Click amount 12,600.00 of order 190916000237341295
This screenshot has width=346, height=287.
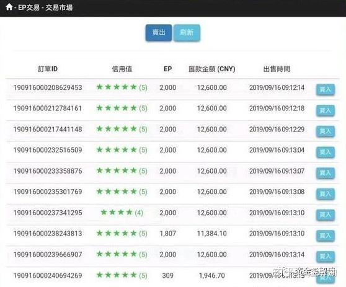[212, 213]
